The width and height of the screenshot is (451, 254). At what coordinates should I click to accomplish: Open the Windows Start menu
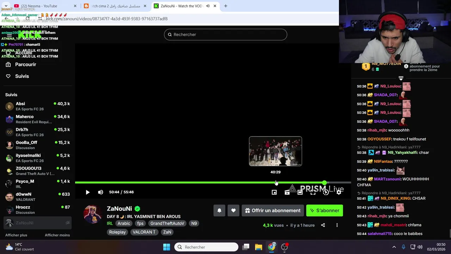click(167, 247)
